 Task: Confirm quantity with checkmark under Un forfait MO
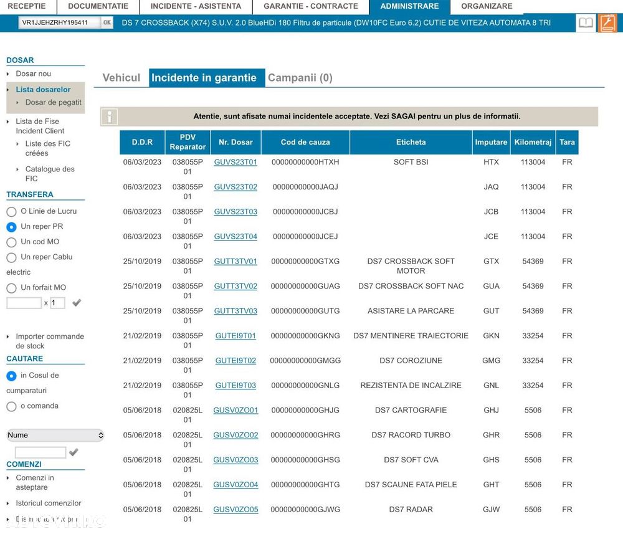(x=77, y=303)
